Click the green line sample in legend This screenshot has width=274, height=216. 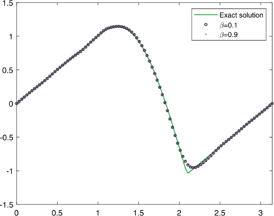pyautogui.click(x=206, y=15)
